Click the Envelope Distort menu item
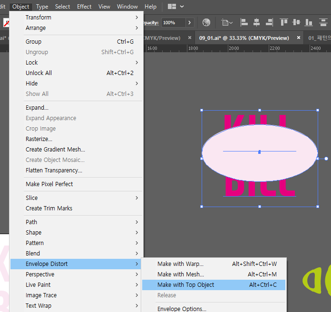This screenshot has width=331, height=312. pos(76,264)
